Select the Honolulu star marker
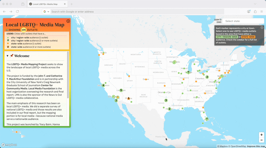266x148 pixels. 16,132
